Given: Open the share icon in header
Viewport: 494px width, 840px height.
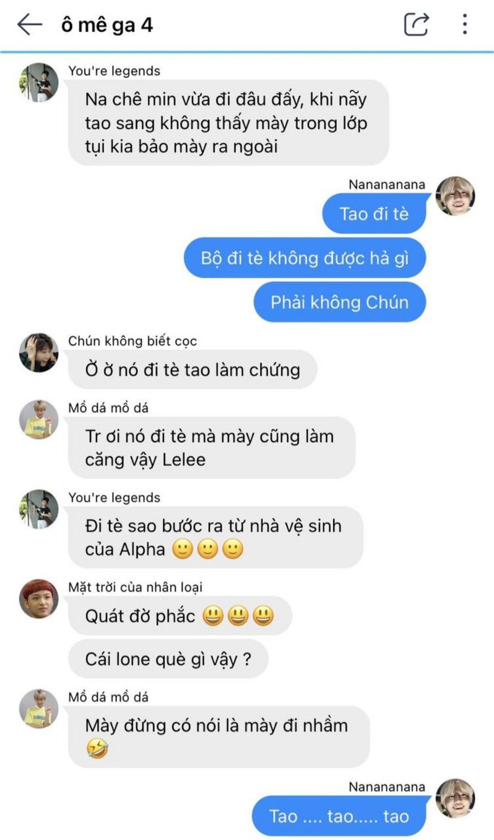Looking at the screenshot, I should tap(416, 24).
